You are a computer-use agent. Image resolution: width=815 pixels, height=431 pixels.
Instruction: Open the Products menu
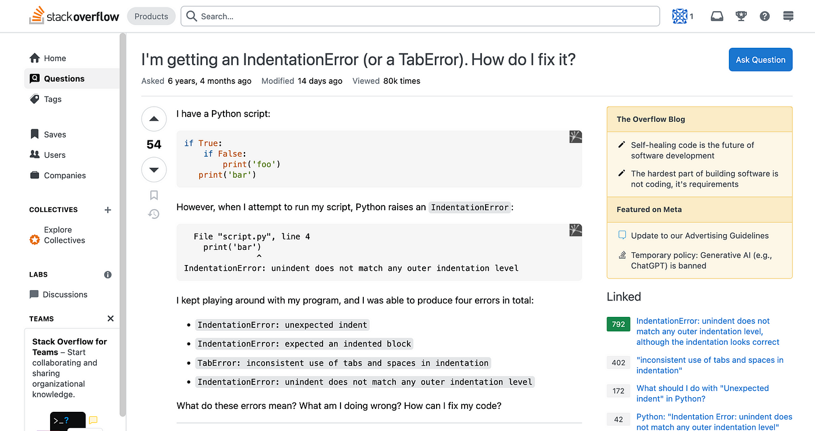pyautogui.click(x=151, y=16)
